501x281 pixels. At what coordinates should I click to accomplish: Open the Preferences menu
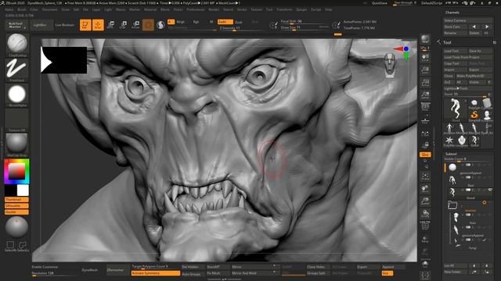coord(196,10)
